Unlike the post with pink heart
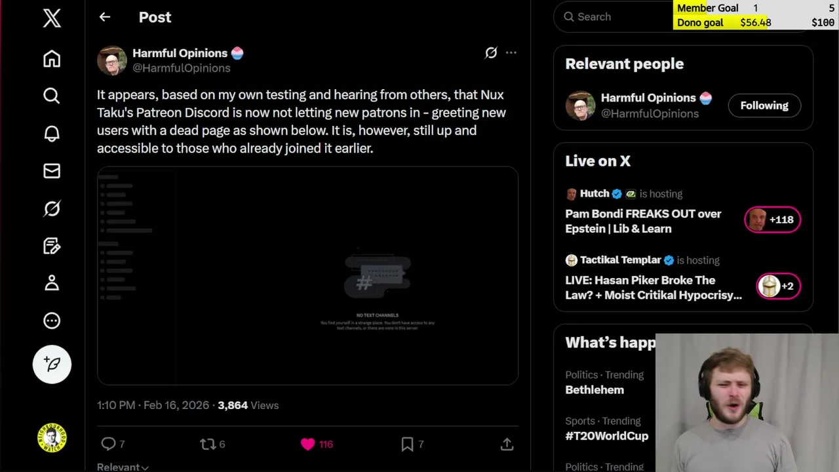The width and height of the screenshot is (839, 472). (307, 444)
